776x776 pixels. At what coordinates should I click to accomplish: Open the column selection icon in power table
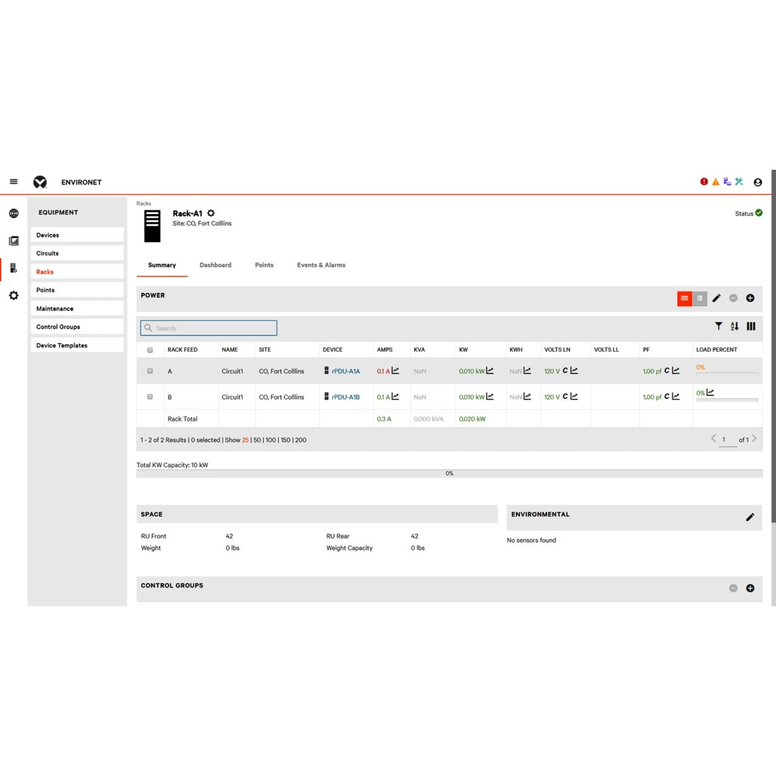[751, 326]
